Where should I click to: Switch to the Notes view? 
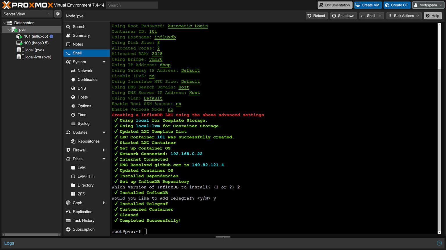(78, 44)
